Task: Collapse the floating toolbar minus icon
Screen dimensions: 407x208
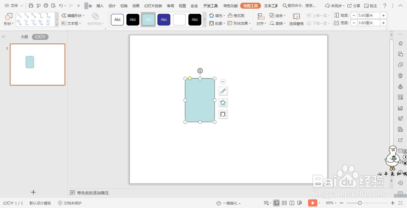Action: (x=223, y=82)
